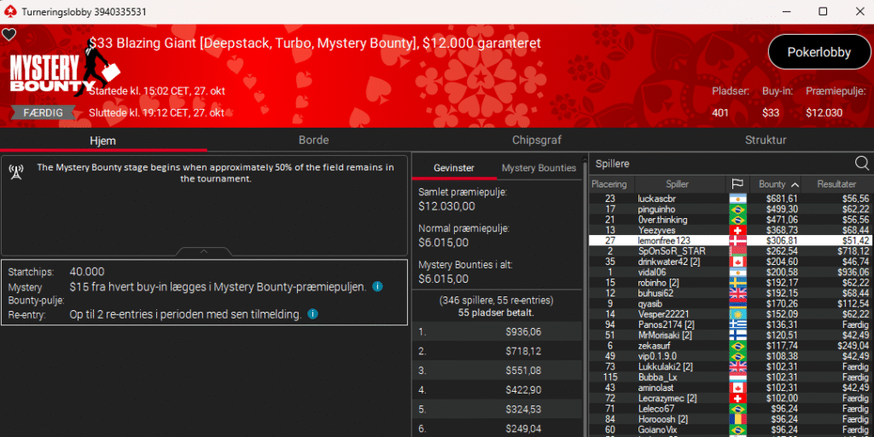
Task: Sort by Resultater column header
Action: [x=836, y=184]
